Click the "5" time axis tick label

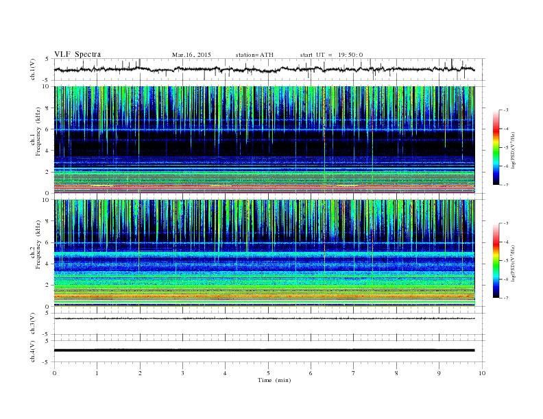tap(268, 373)
